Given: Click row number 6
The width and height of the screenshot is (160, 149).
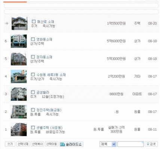Looking at the screenshot, I should tap(6, 41).
